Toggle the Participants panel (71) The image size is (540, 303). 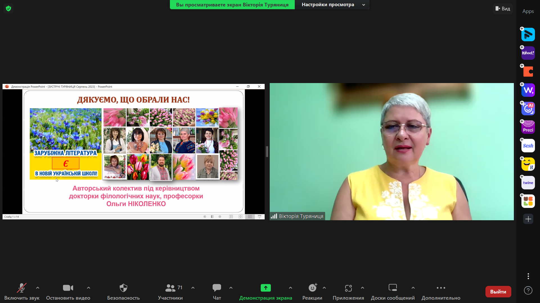170,291
